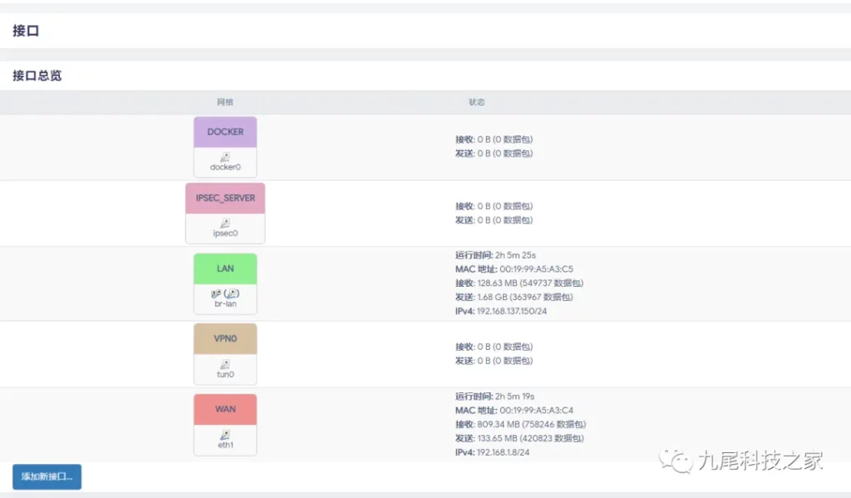Click the eth1 ethernet device icon
851x498 pixels.
225,435
